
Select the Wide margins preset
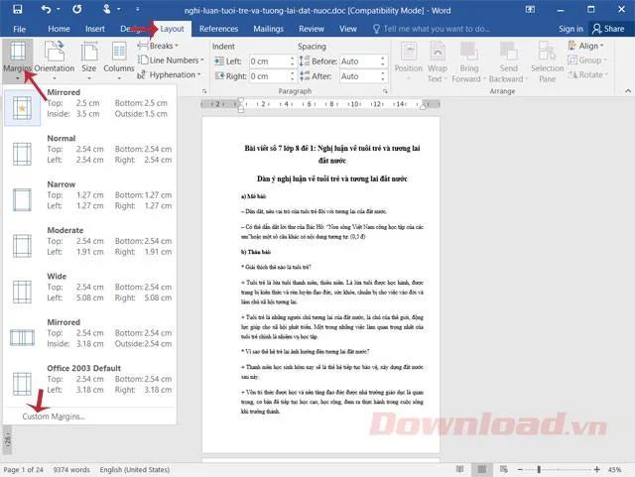click(x=89, y=288)
